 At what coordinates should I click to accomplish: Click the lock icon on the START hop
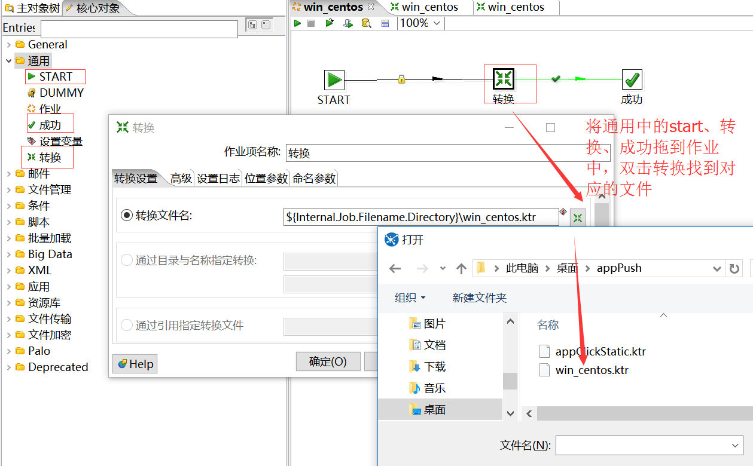(402, 79)
